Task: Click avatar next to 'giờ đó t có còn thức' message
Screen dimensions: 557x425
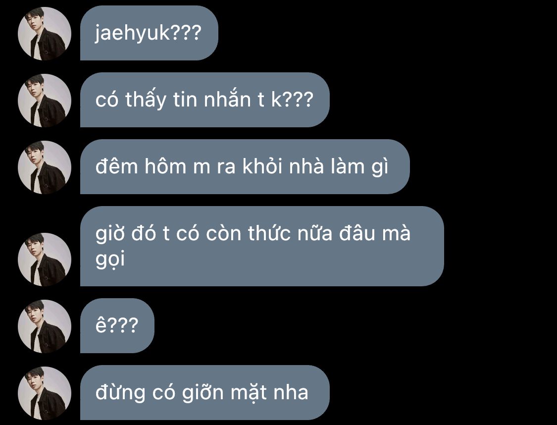Action: point(45,260)
